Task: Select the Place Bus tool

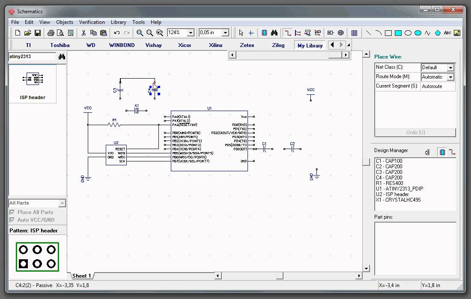Action: (298, 32)
